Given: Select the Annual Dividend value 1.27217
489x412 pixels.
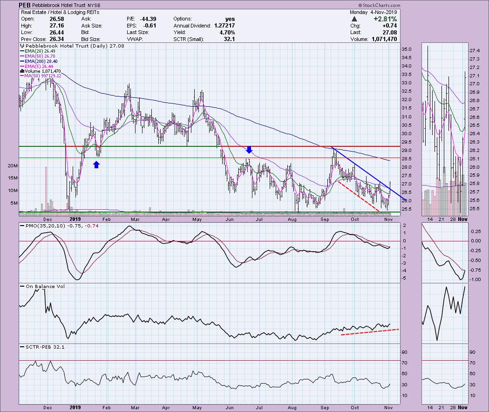Looking at the screenshot, I should (x=224, y=26).
